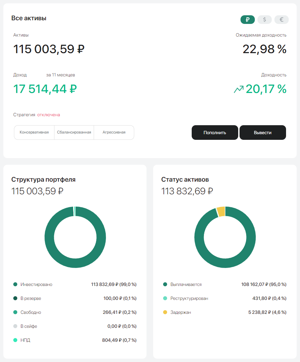Screen dimensions: 300x362
Task: Click the Инвестировано legend dot
Action: 15,285
